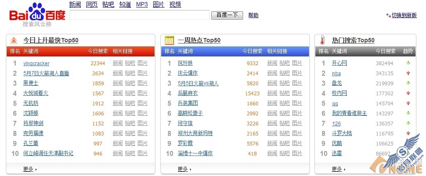Open 图片 link for 倪玲妹 row

coord(297,63)
